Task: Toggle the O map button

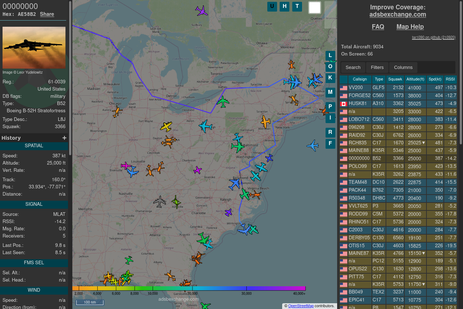Action: tap(330, 67)
